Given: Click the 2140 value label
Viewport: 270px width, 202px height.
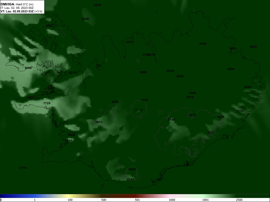Looking at the screenshot, I should click(x=171, y=120).
